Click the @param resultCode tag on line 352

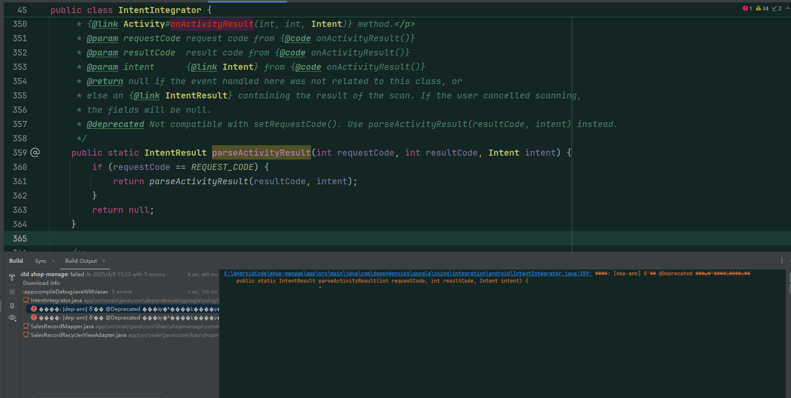click(131, 52)
